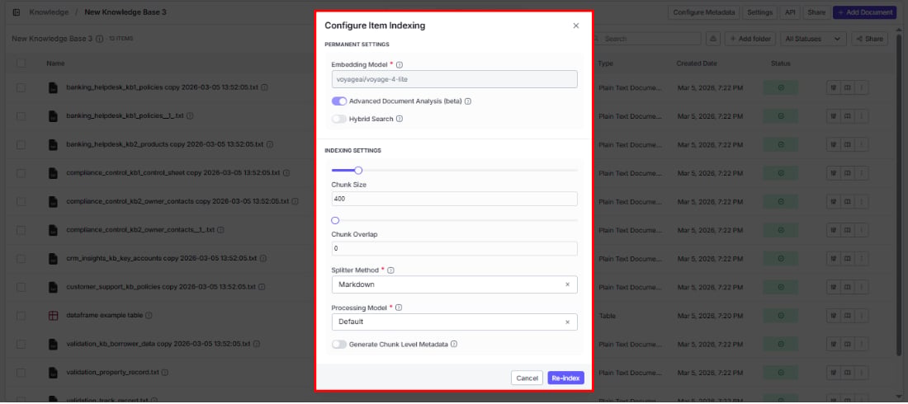Screen dimensions: 908x404
Task: Click info icon beside Generate Chunk Level Metadata
Action: click(x=454, y=344)
